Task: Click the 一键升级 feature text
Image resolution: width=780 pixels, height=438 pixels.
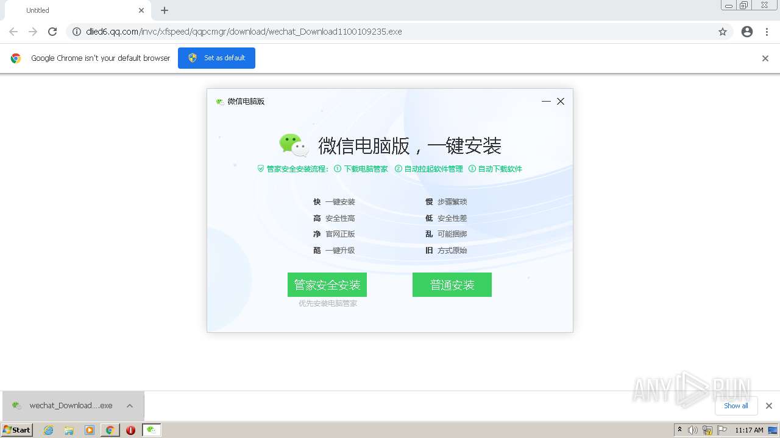Action: coord(340,251)
